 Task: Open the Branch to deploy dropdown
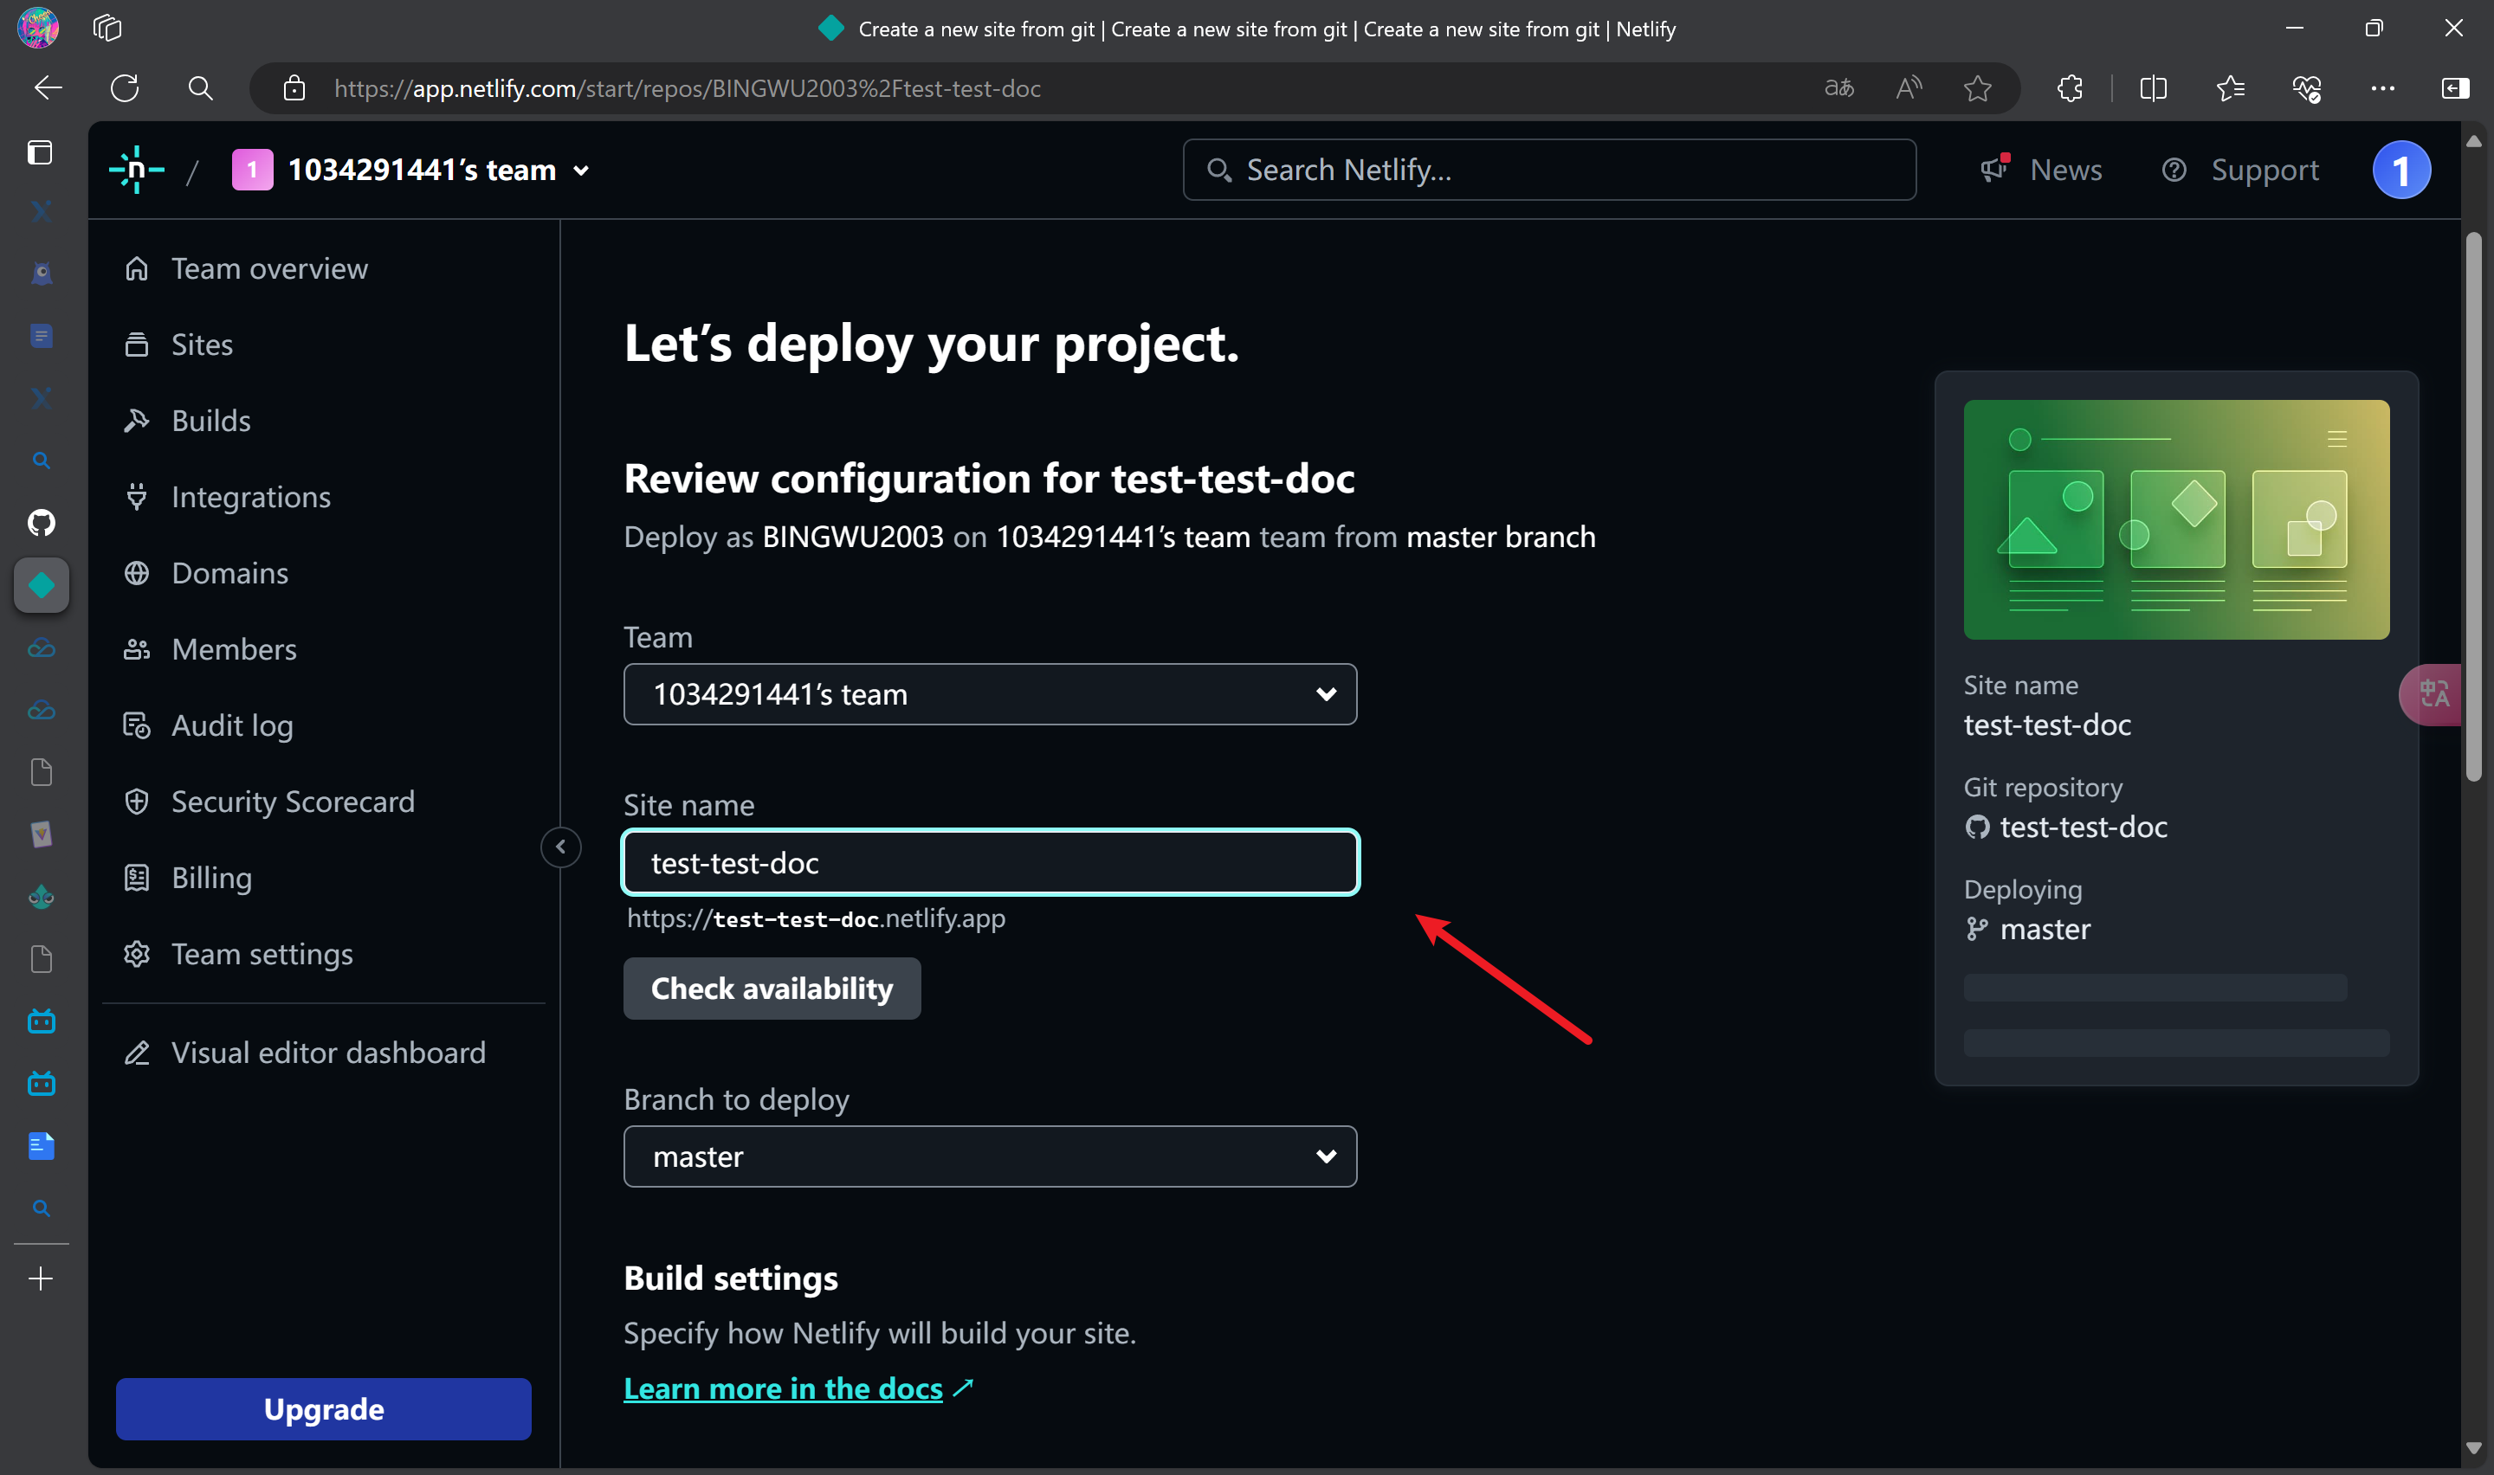pyautogui.click(x=989, y=1156)
